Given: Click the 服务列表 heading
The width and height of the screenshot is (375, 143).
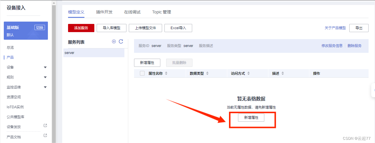Looking at the screenshot, I should (x=76, y=42).
